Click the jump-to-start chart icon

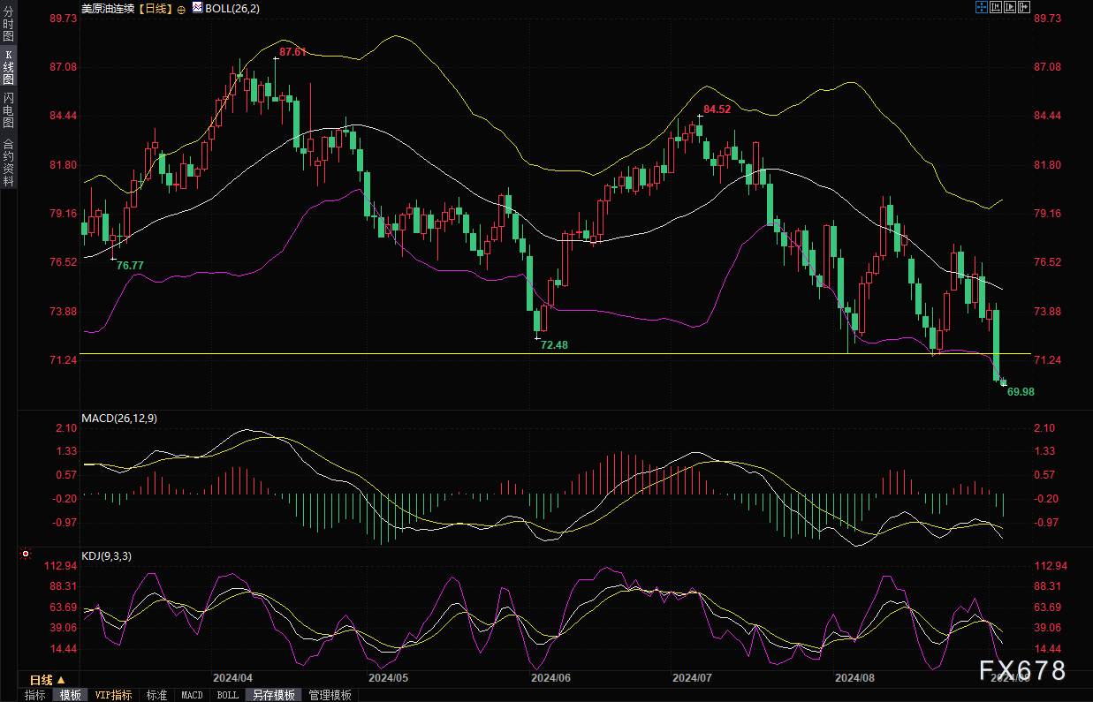click(x=995, y=8)
